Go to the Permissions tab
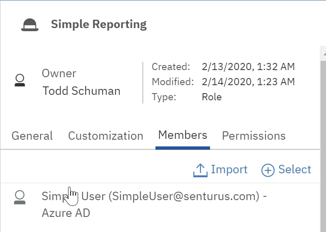This screenshot has height=232, width=326. point(254,136)
